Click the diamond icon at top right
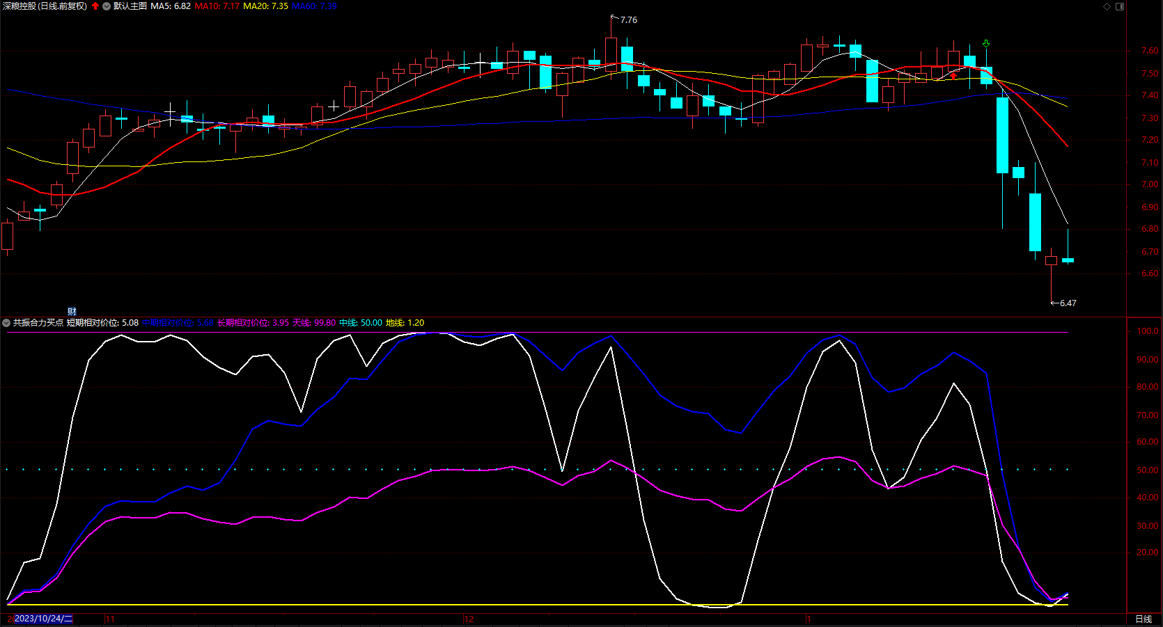Viewport: 1163px width, 627px height. coord(1107,6)
